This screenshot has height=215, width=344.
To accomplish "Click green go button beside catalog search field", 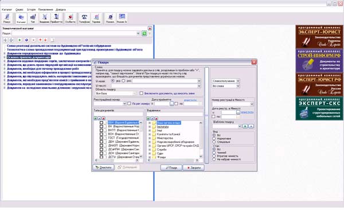I will 144,33.
